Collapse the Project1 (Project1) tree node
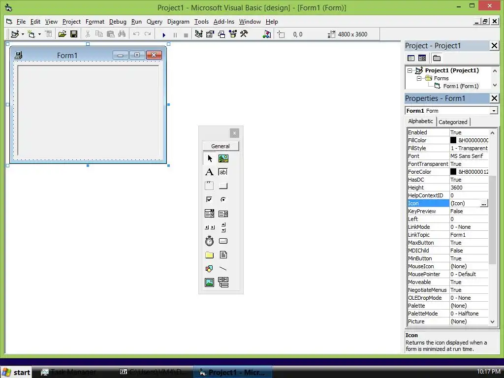Screen dimensions: 504x378 coord(410,70)
